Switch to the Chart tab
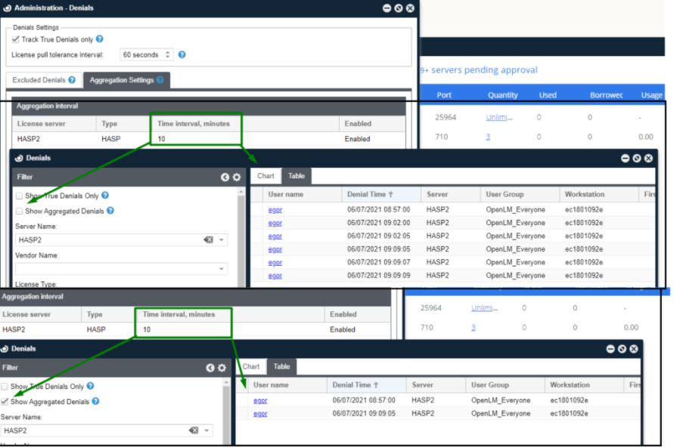 coord(266,175)
